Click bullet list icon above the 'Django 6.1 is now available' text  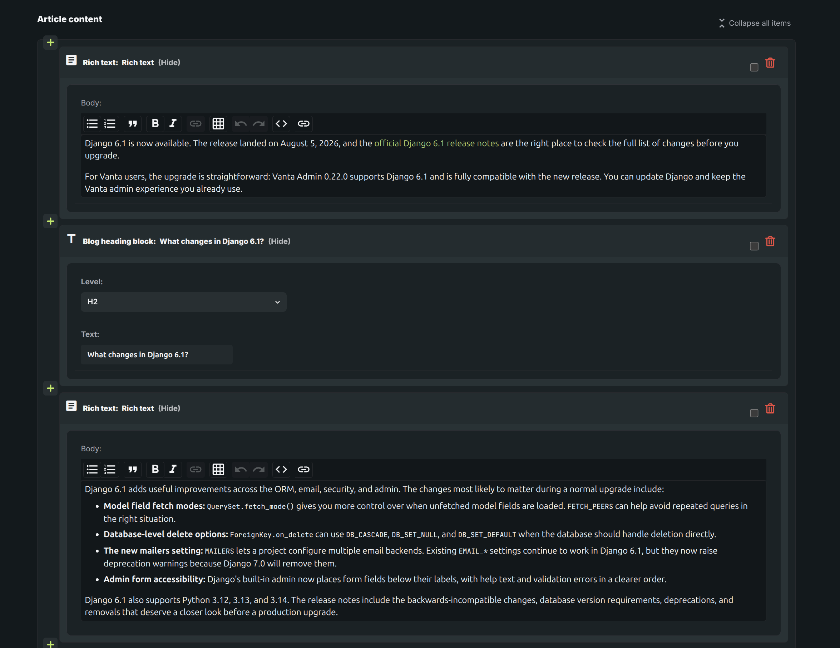pyautogui.click(x=92, y=123)
